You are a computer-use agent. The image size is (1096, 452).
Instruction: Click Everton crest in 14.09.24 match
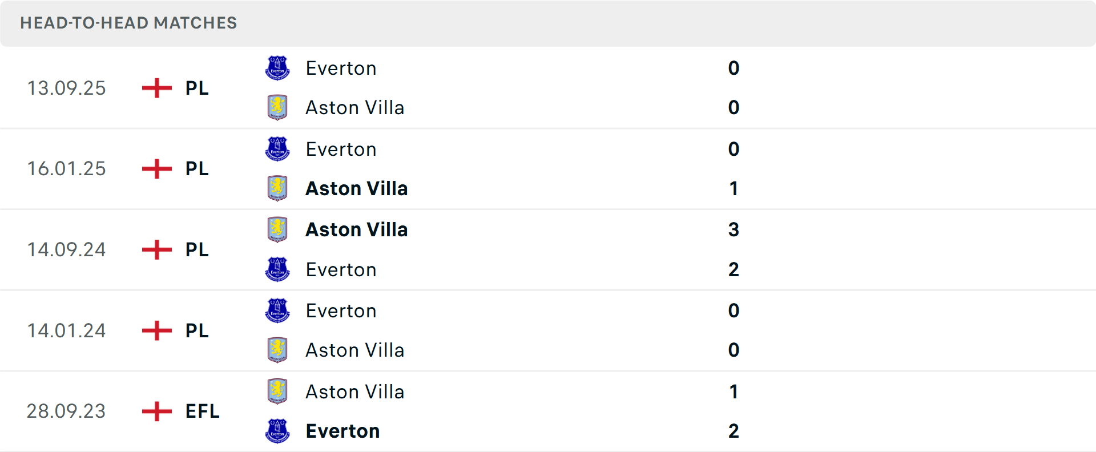pyautogui.click(x=277, y=269)
